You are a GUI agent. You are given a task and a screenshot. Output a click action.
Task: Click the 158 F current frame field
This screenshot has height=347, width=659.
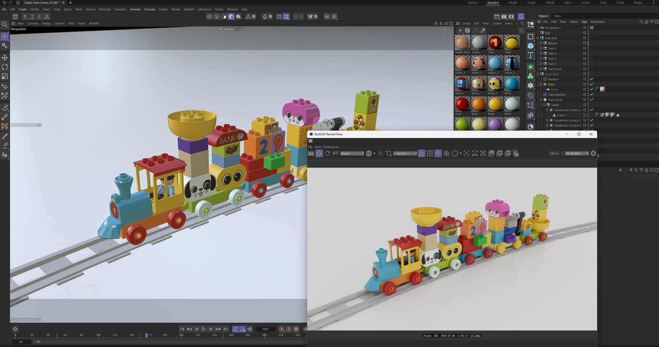tap(265, 329)
